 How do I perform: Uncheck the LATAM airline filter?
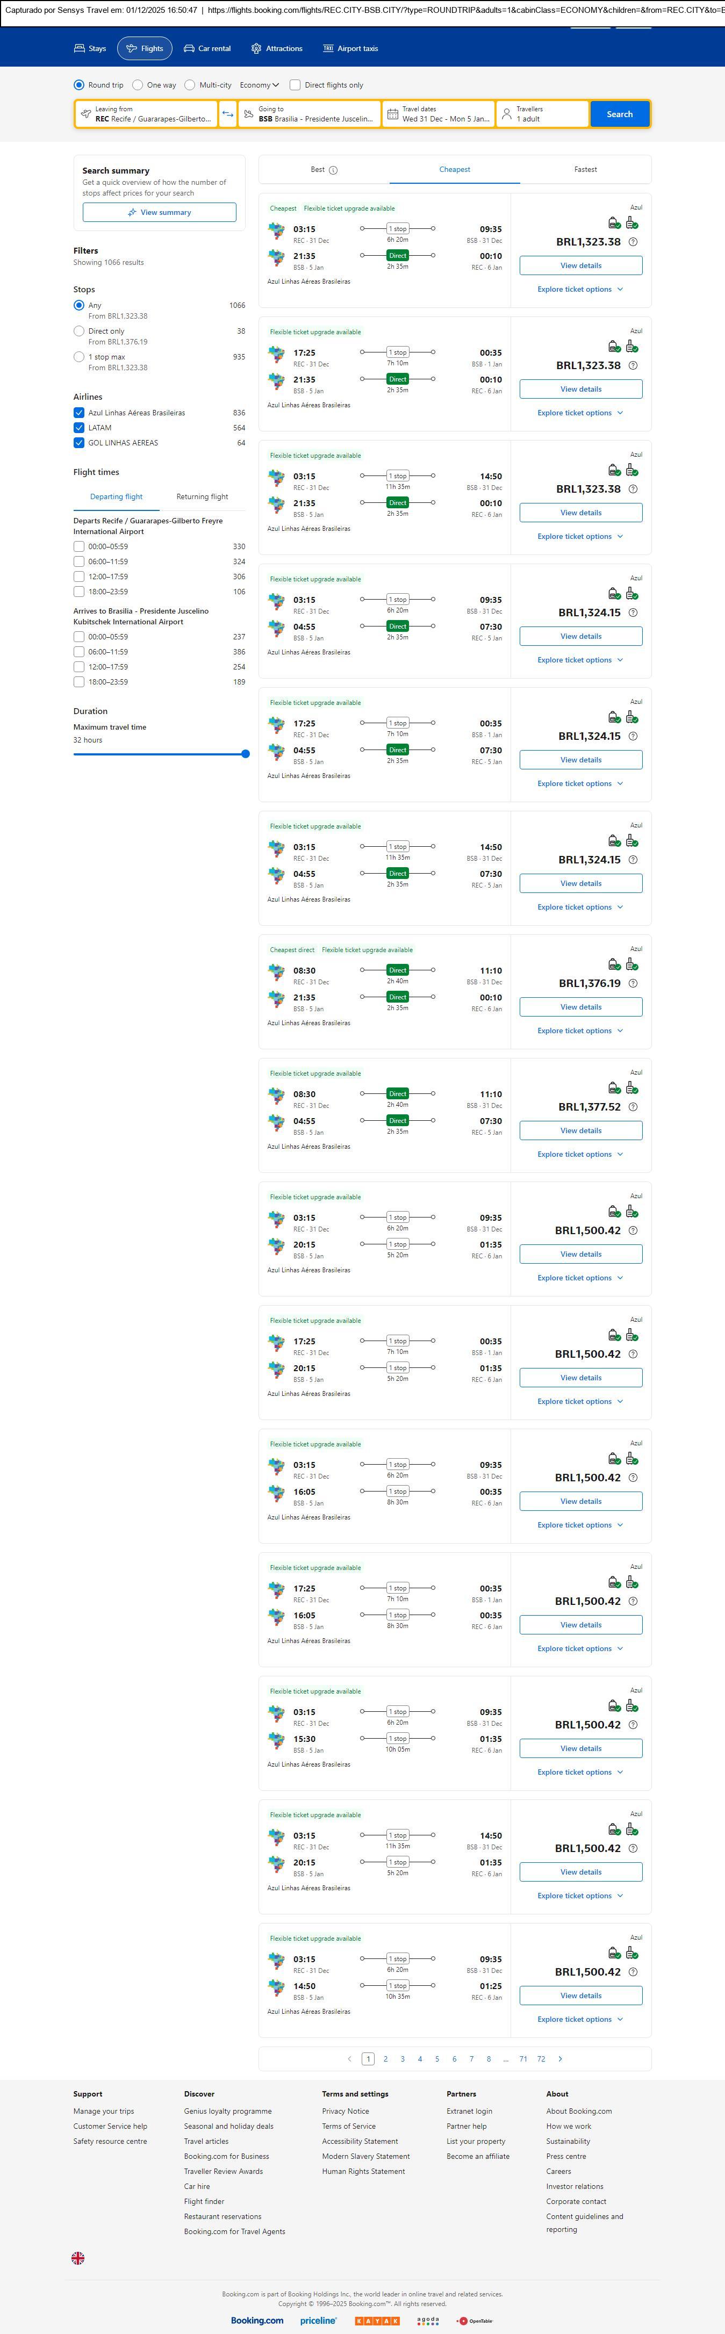[x=79, y=428]
